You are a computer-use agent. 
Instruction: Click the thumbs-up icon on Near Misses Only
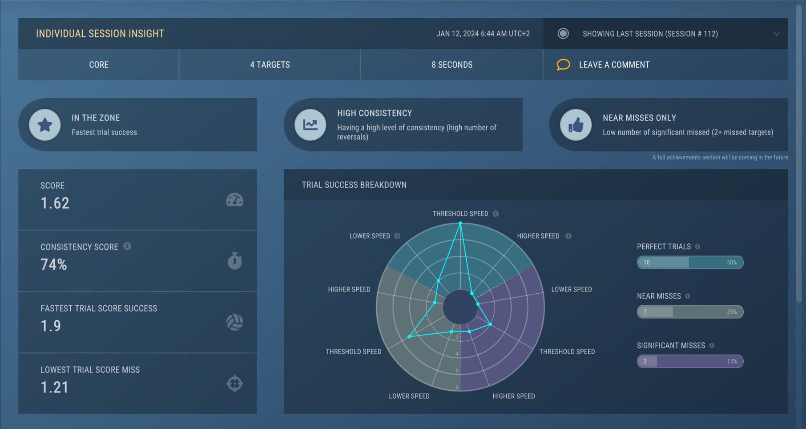(x=576, y=125)
